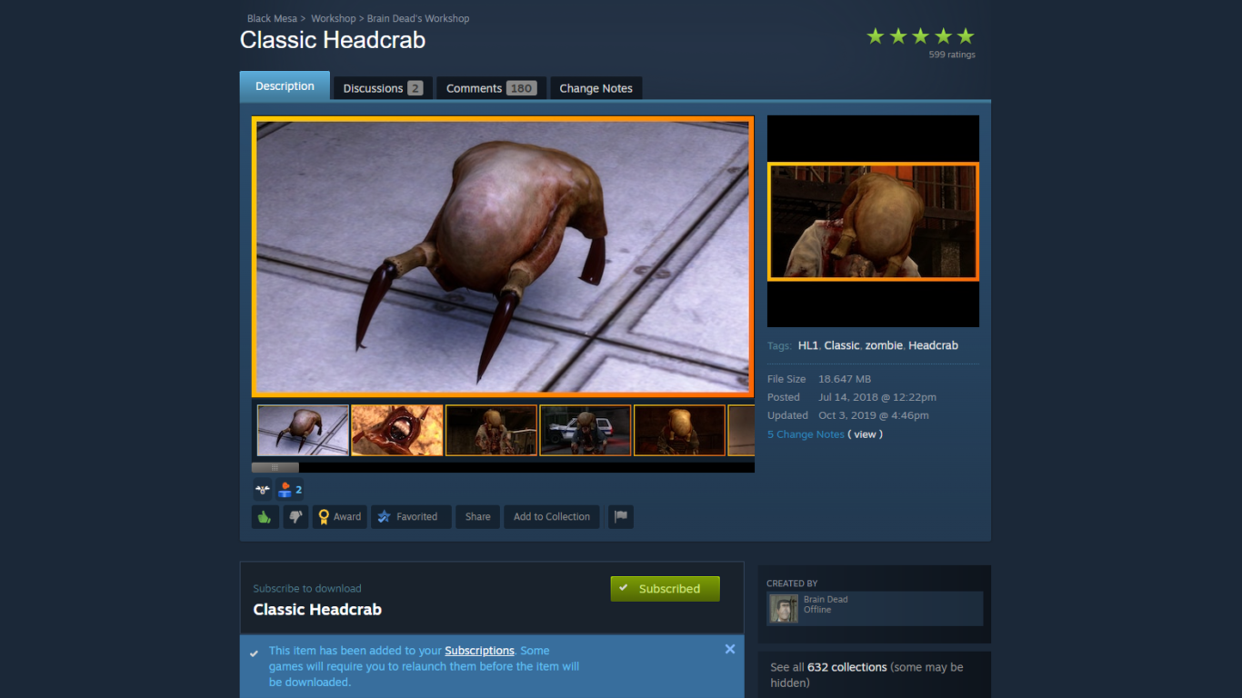Click the report flag icon

pos(620,516)
